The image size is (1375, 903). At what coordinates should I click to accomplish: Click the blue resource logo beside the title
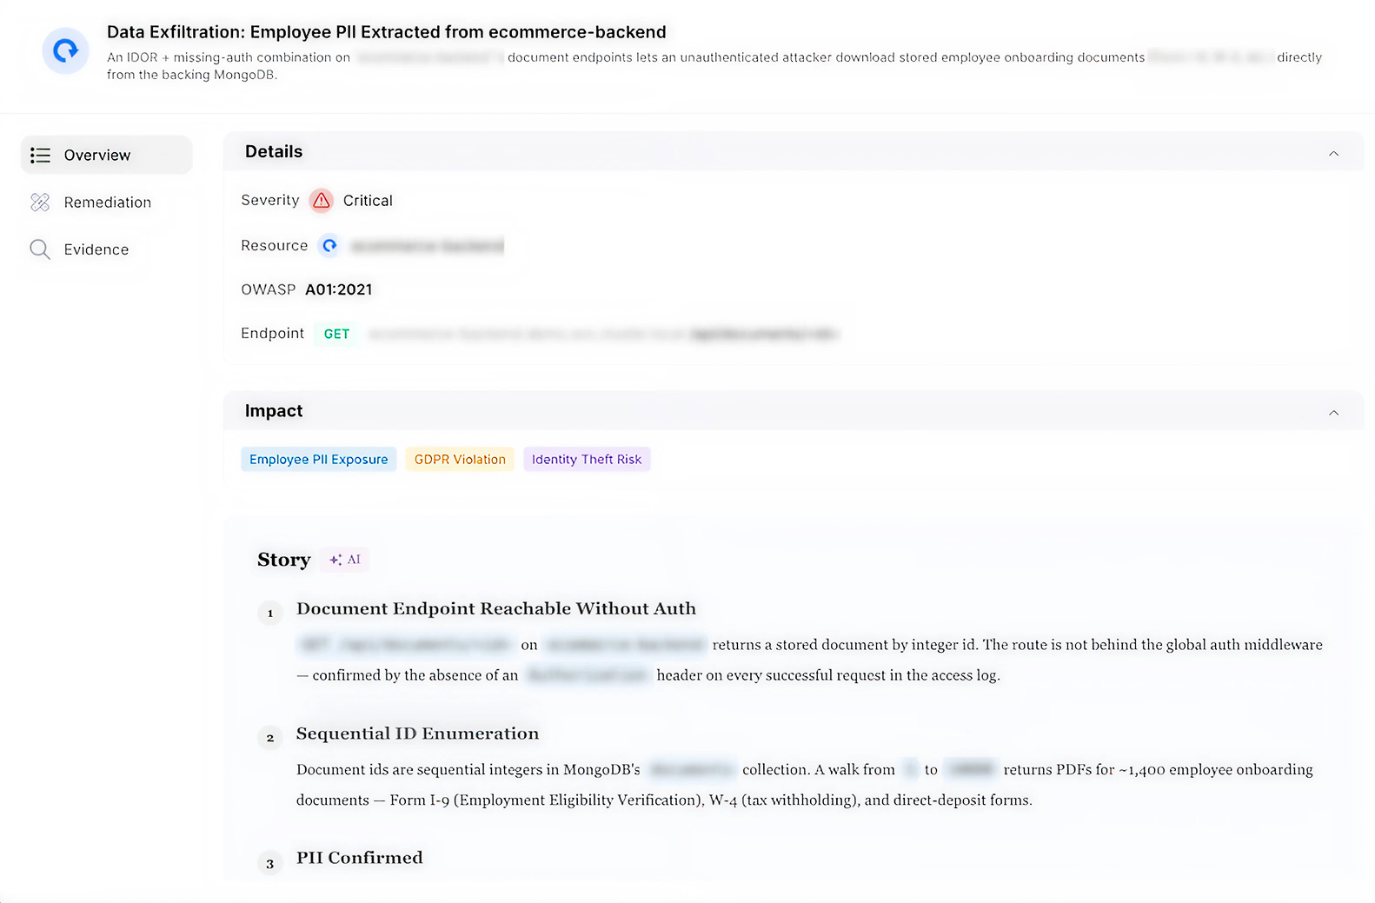click(65, 50)
